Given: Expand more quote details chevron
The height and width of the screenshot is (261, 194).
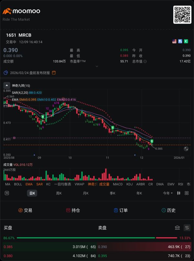Looking at the screenshot, I should pyautogui.click(x=97, y=66).
